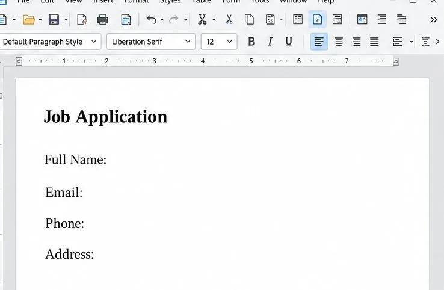The image size is (444, 290).
Task: Expand the line spacing dropdown arrow
Action: tap(411, 42)
